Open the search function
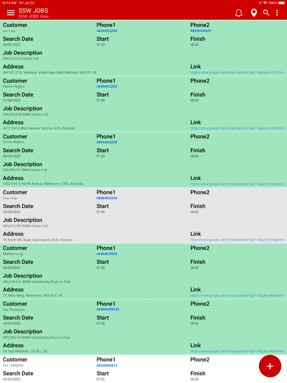 266,13
